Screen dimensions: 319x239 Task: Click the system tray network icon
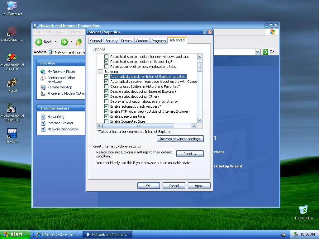(296, 234)
